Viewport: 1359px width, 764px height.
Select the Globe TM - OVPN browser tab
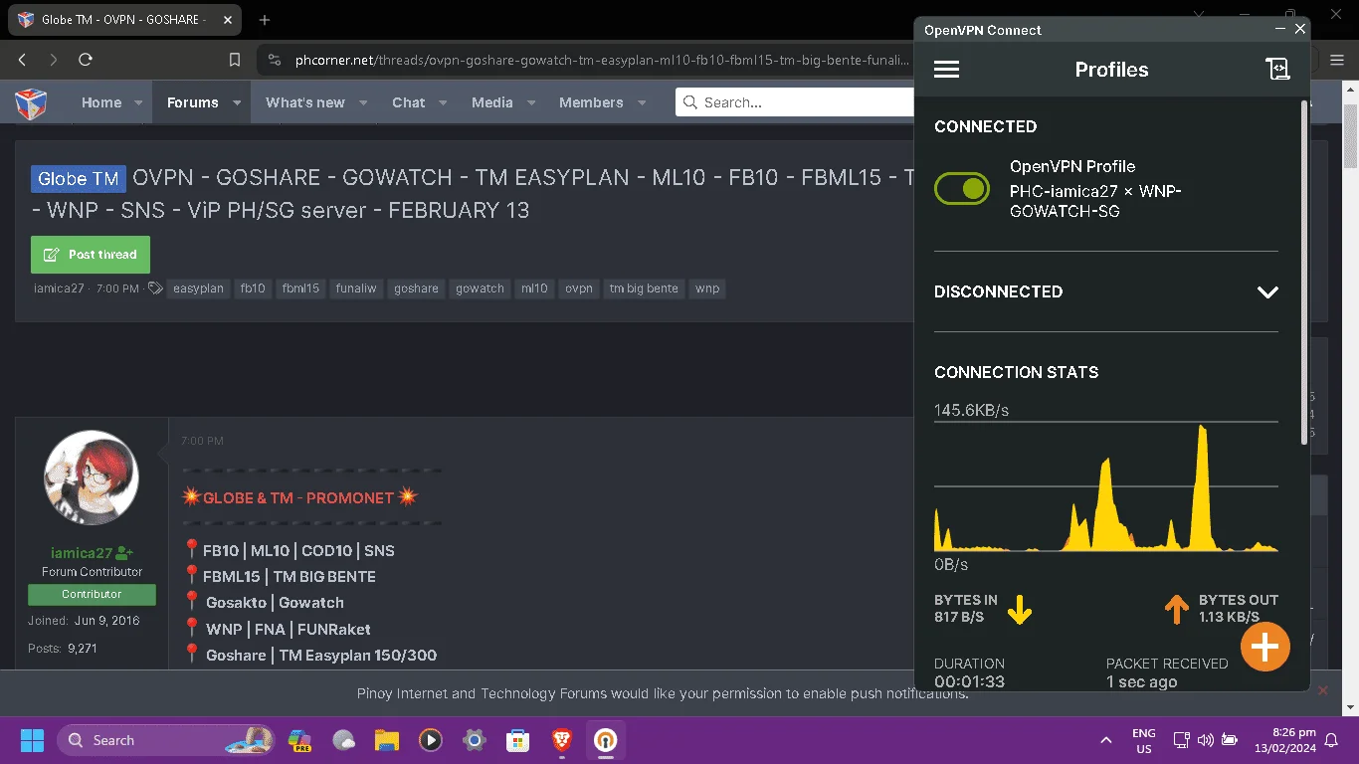123,20
